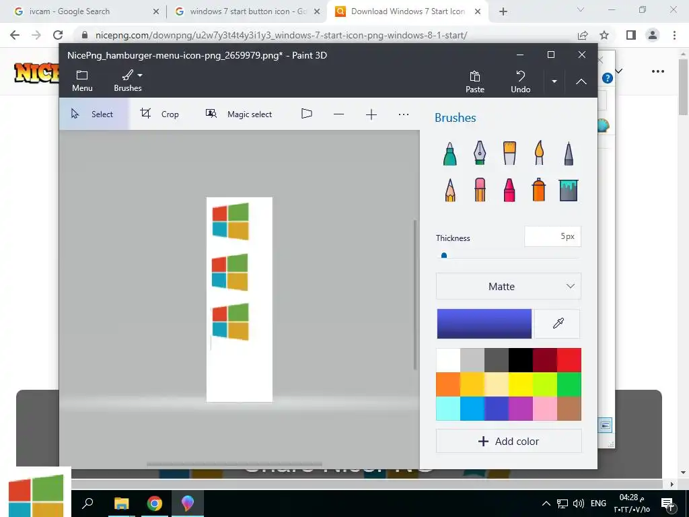
Task: Show hidden system tray icons
Action: [x=546, y=504]
